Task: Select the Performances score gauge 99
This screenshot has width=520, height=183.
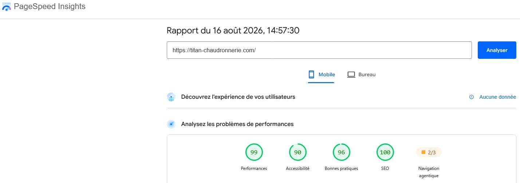Action: tap(254, 152)
